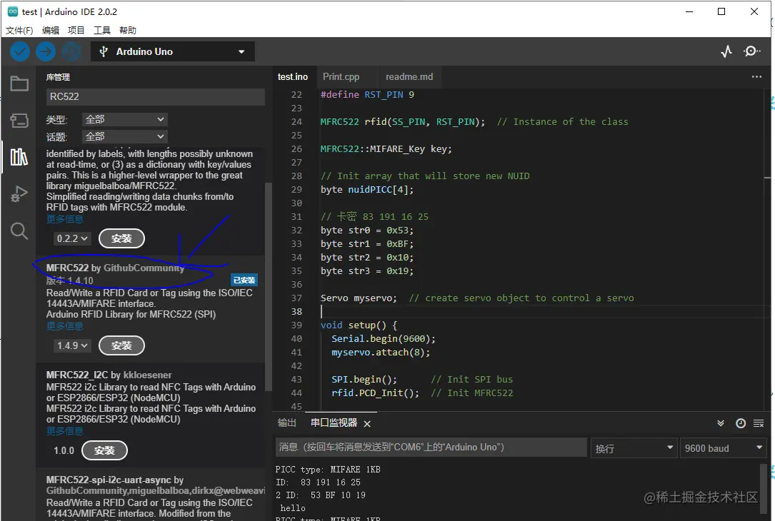This screenshot has height=521, width=775.
Task: Click the Verify checkmark button
Action: [x=20, y=51]
